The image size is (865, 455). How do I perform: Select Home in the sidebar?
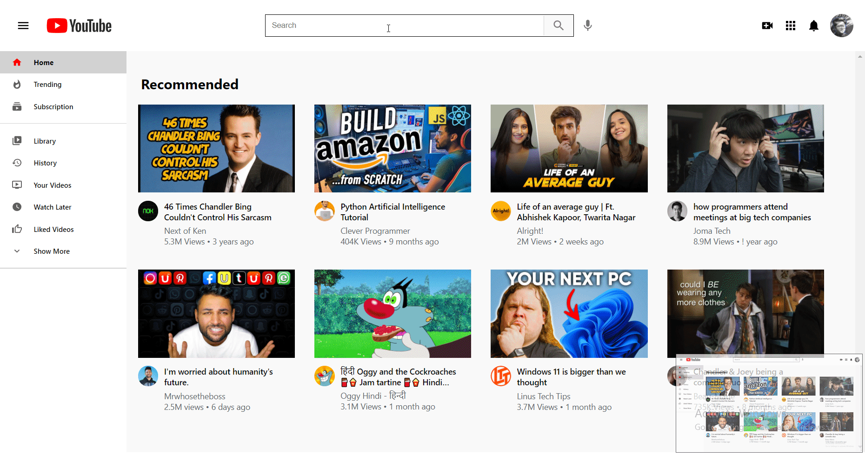[x=63, y=62]
